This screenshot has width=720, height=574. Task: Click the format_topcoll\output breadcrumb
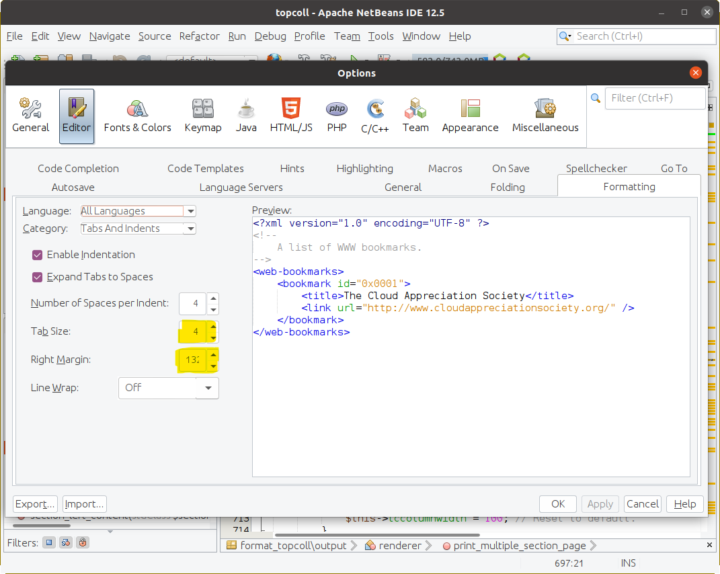(287, 546)
